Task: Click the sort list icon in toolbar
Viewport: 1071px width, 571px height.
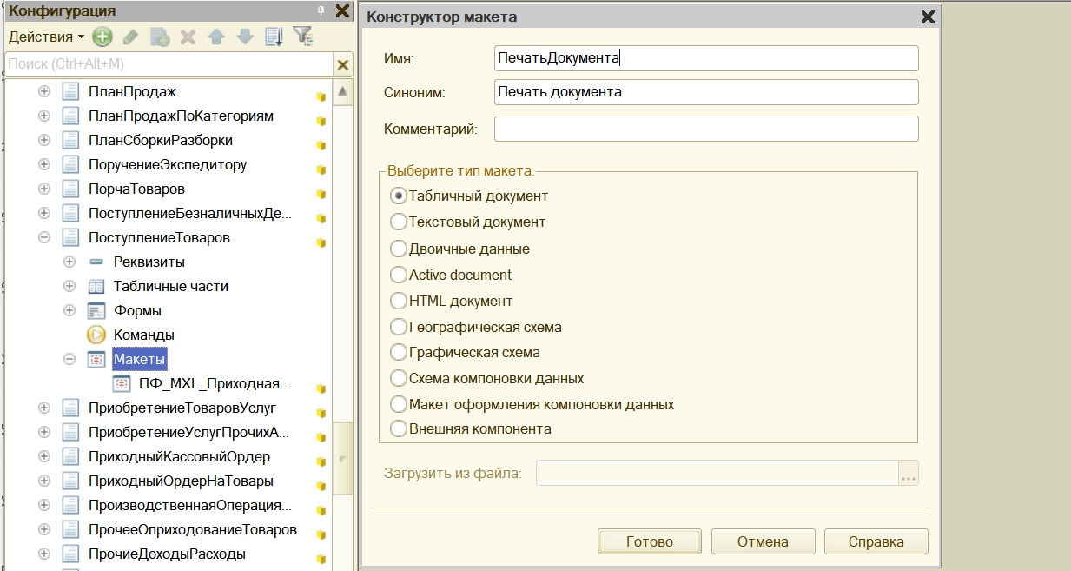Action: click(x=274, y=37)
